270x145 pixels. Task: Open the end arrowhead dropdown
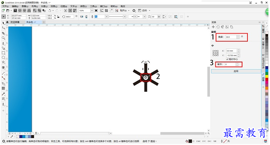[x=145, y=17]
